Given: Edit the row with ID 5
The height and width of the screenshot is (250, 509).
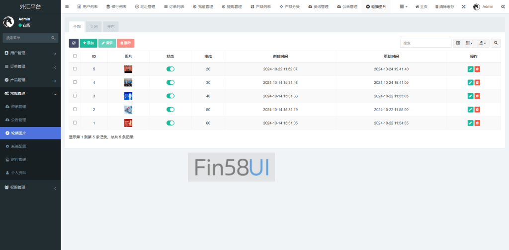Looking at the screenshot, I should click(x=470, y=69).
